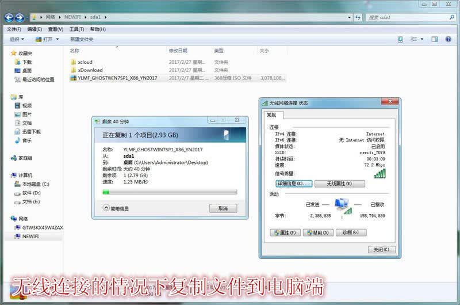460x305 pixels.
Task: Click the 详细信息 button
Action: coord(294,184)
